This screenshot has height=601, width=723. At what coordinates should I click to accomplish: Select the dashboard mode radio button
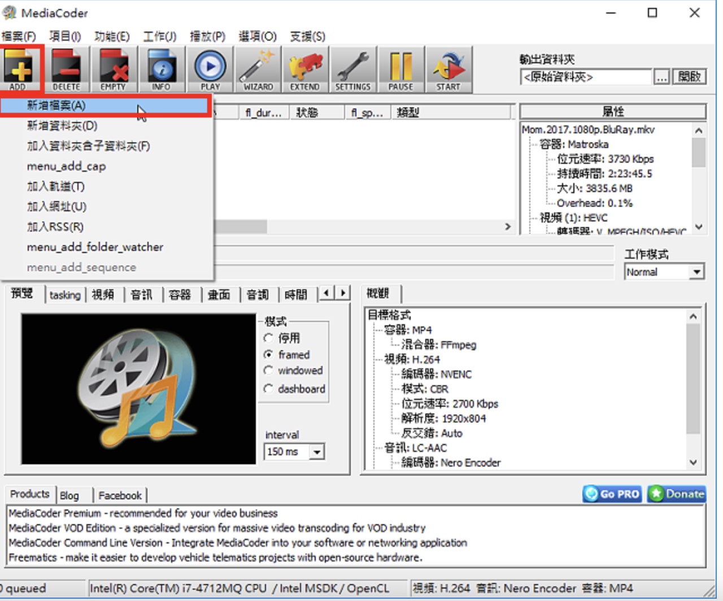click(x=268, y=389)
